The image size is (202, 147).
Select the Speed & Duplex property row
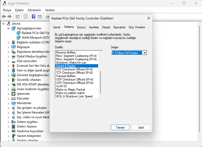coord(77,66)
